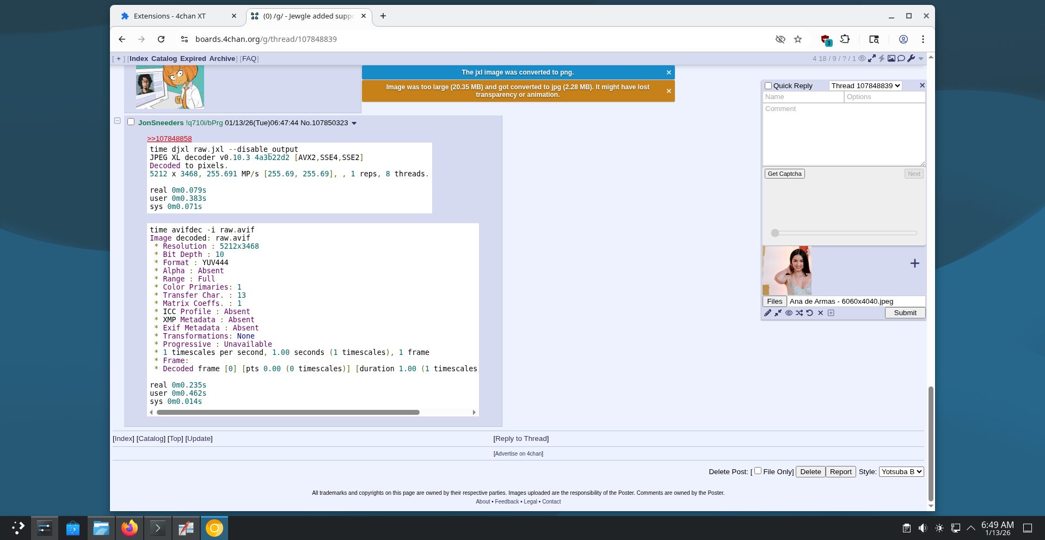Select the checkbox for post No.107850323

pos(131,122)
